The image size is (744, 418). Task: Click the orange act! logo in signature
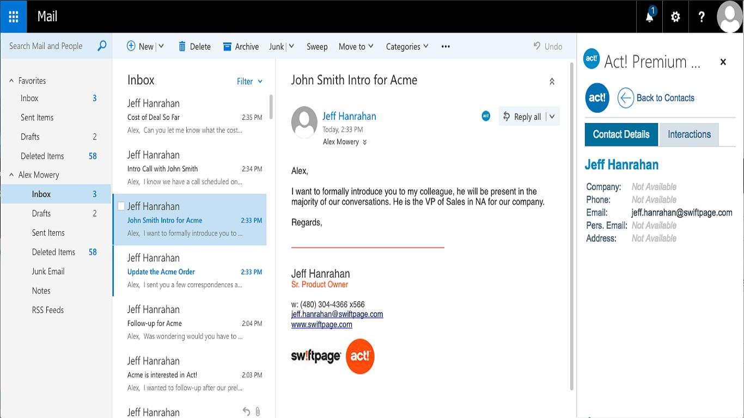coord(360,356)
